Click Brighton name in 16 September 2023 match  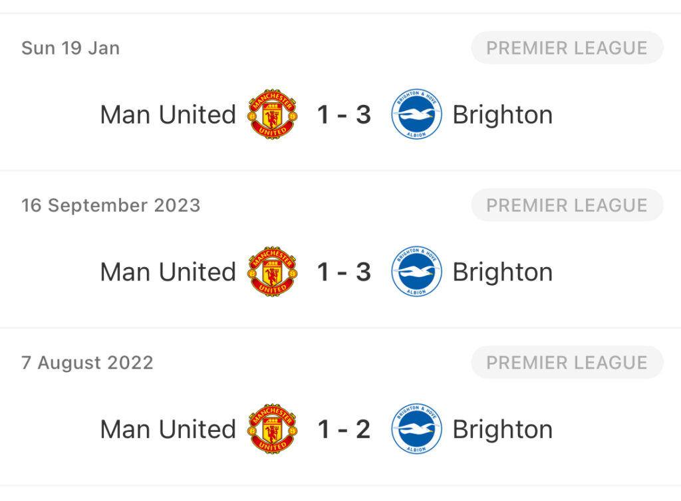(503, 272)
